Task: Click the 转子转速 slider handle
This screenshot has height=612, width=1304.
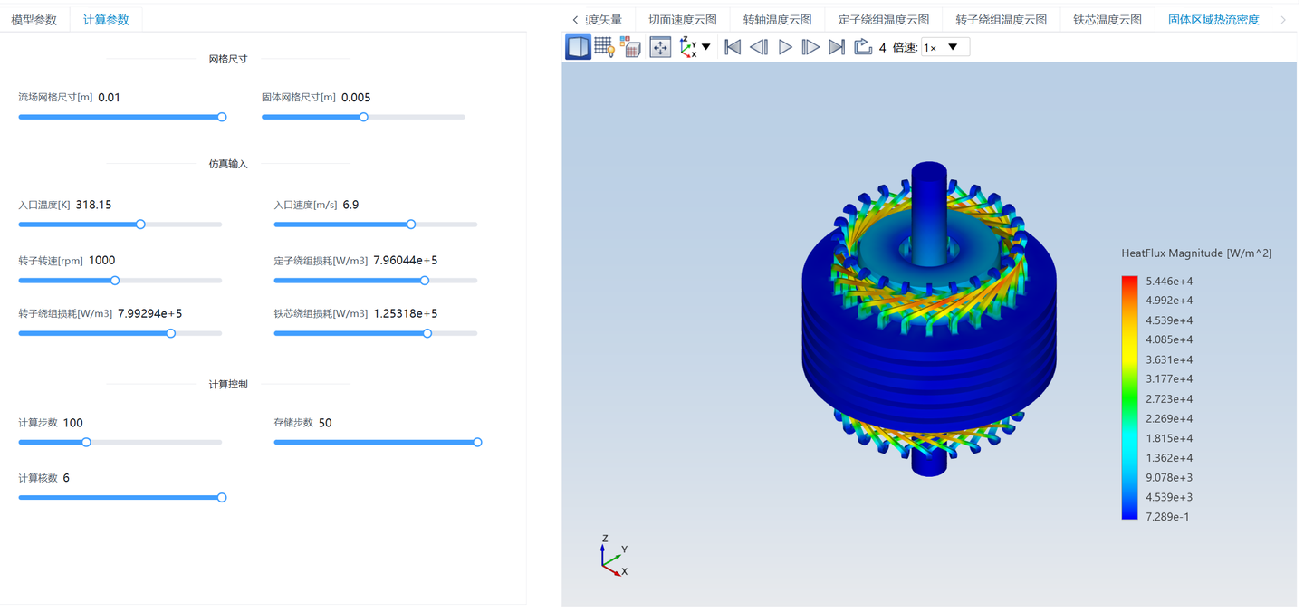Action: 115,281
